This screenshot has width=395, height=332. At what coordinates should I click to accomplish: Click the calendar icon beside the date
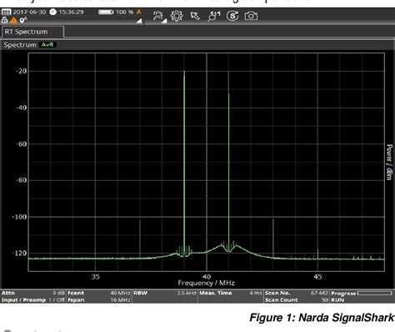tap(6, 12)
